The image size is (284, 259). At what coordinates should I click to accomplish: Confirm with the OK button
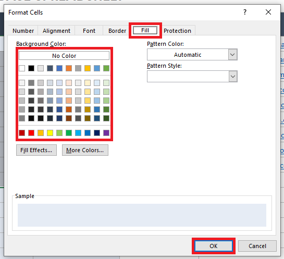[x=214, y=246]
